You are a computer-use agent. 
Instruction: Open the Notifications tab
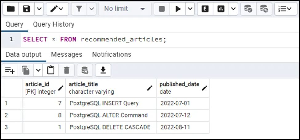112,54
